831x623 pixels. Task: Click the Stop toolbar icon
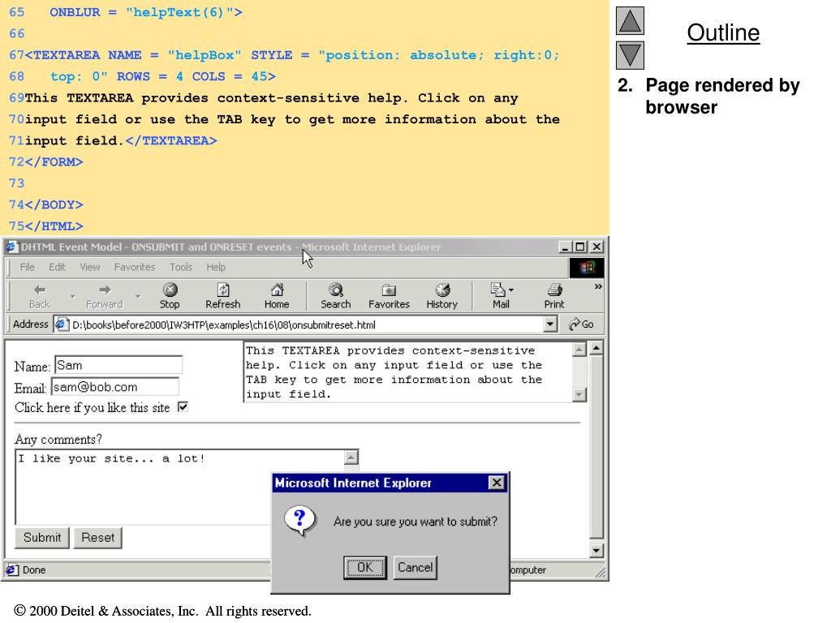coord(170,296)
